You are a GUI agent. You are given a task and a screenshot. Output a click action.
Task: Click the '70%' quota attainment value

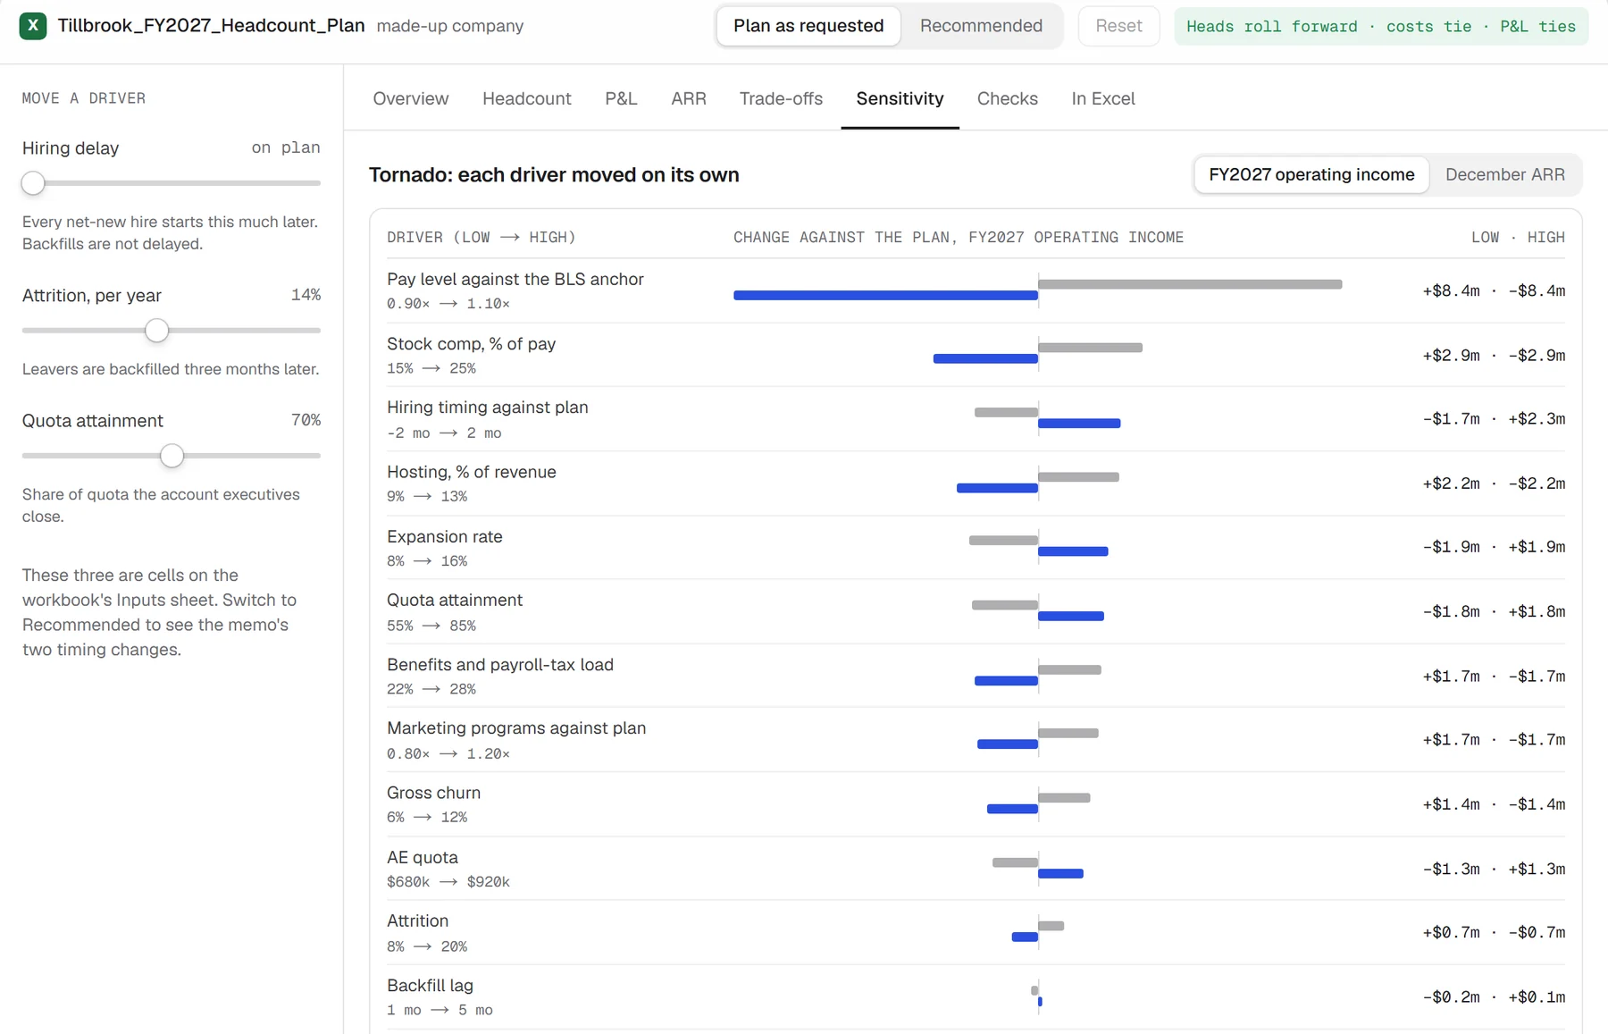pyautogui.click(x=306, y=419)
